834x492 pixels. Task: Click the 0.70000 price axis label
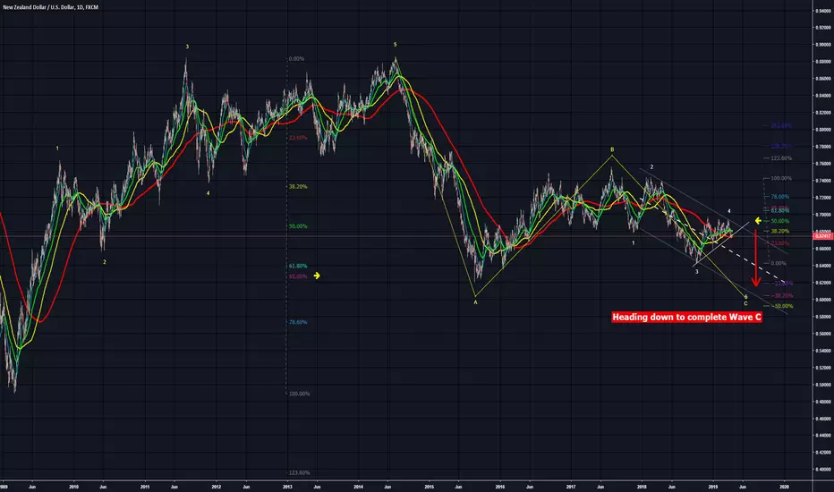click(x=823, y=215)
